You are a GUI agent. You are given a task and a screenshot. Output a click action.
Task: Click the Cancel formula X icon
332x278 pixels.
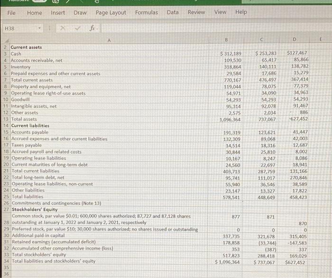tap(63, 28)
